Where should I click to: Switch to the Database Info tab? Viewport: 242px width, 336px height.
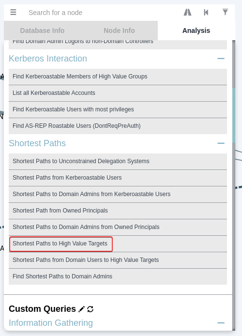coord(42,31)
